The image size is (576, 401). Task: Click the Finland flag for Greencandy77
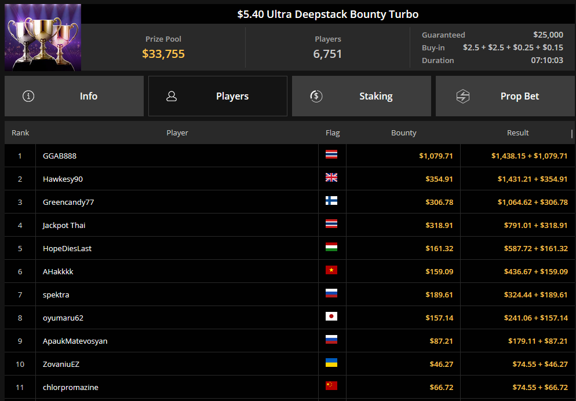pos(331,201)
